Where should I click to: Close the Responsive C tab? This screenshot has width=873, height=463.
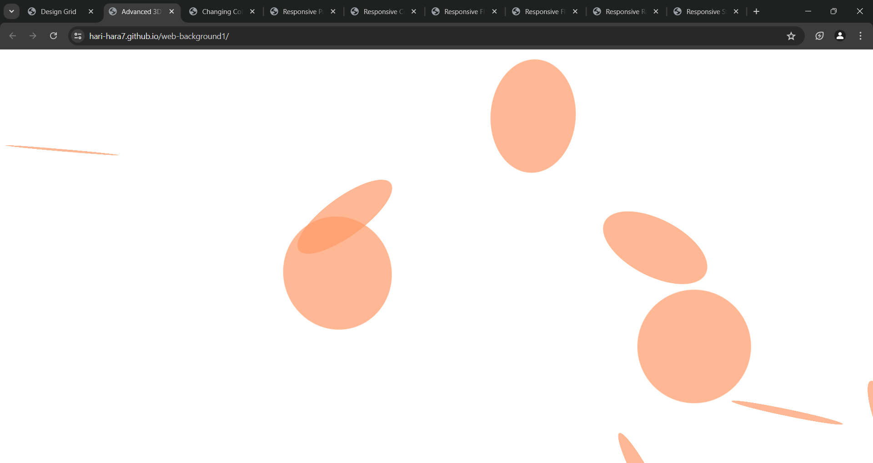pos(414,11)
